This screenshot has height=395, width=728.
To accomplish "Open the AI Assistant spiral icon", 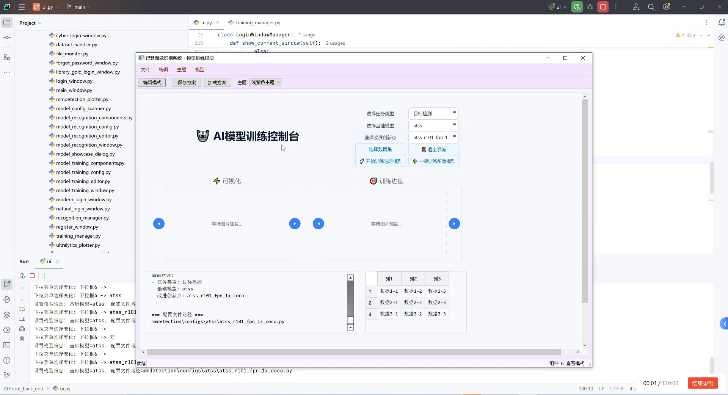I will tap(721, 38).
